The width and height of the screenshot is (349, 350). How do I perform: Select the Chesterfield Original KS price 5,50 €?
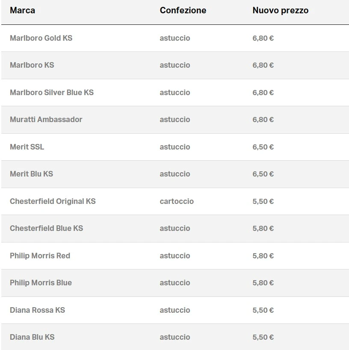263,201
